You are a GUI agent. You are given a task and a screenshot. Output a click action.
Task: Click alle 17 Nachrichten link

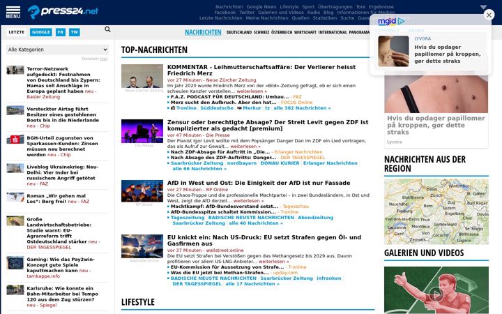click(252, 284)
